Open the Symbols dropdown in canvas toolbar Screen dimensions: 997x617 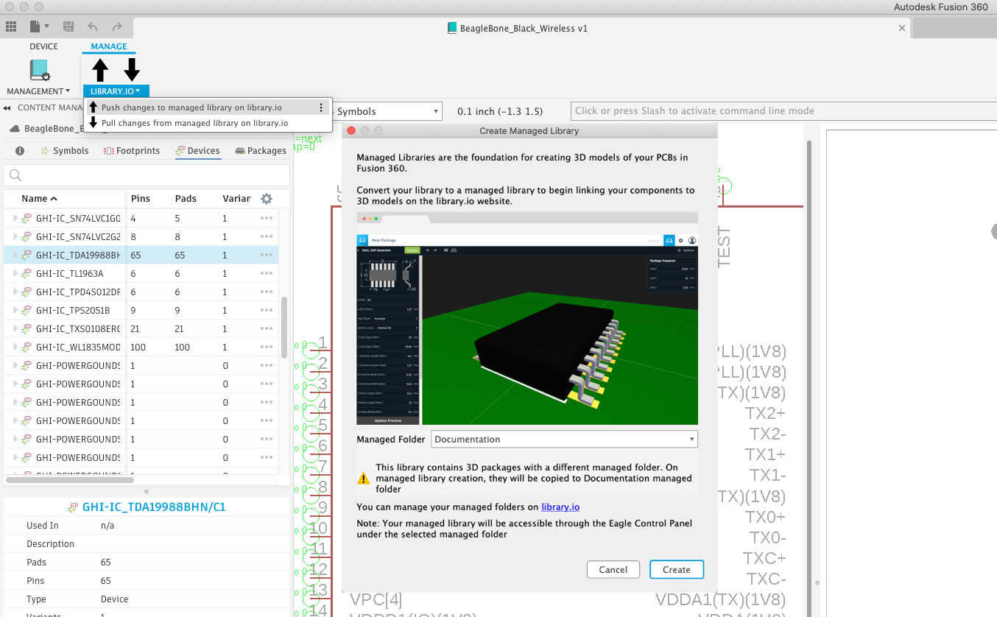pyautogui.click(x=388, y=112)
